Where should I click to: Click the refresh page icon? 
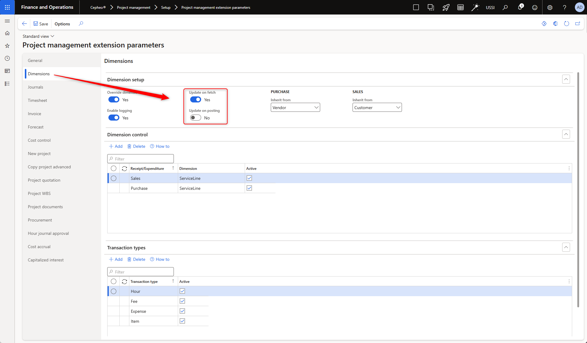[566, 24]
